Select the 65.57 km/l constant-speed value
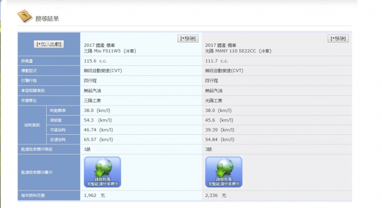The height and width of the screenshot is (208, 382). (x=99, y=140)
